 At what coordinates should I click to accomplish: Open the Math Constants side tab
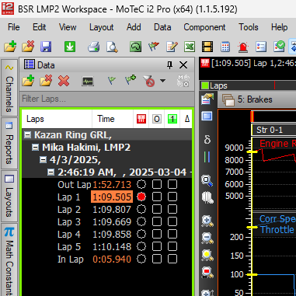click(9, 260)
